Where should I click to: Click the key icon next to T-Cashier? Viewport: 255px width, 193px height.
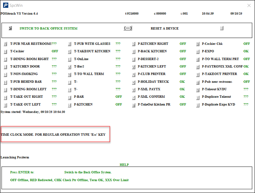click(5, 52)
